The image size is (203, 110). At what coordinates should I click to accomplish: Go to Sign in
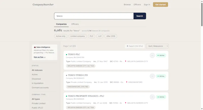147,5
